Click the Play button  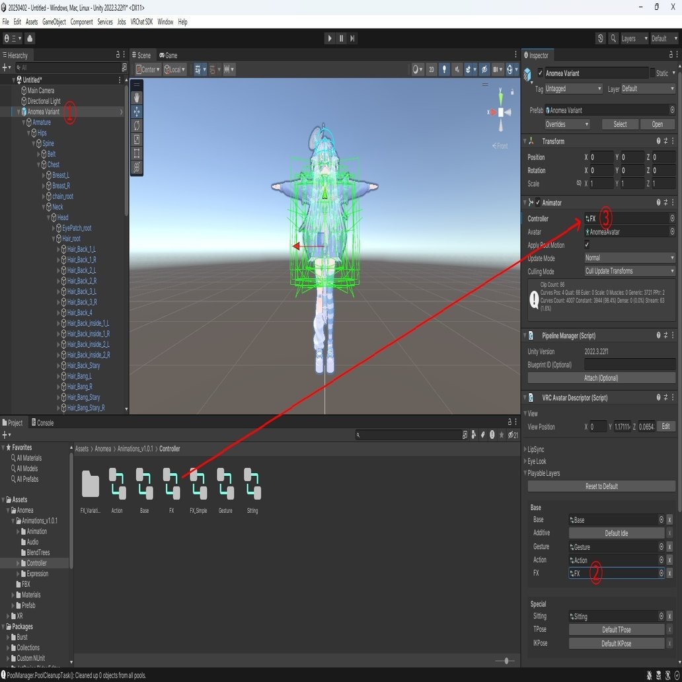329,38
